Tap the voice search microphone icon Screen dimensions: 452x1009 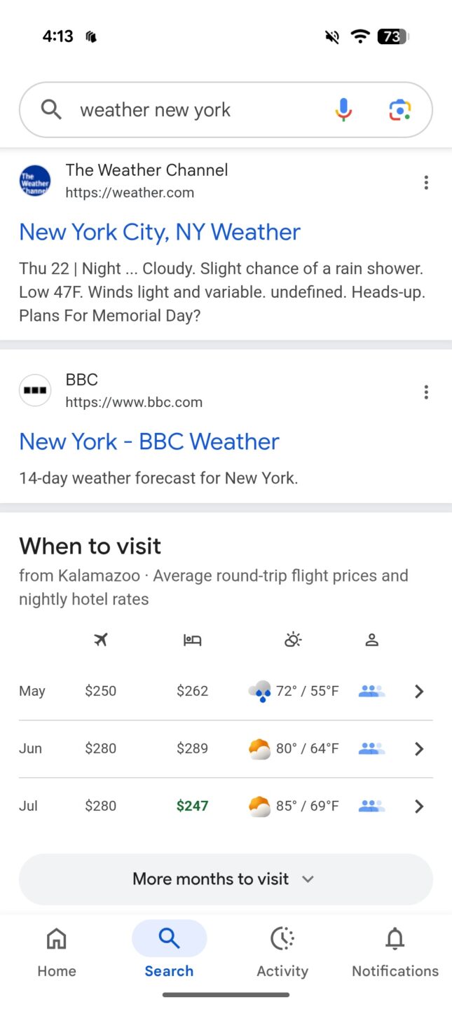click(343, 109)
